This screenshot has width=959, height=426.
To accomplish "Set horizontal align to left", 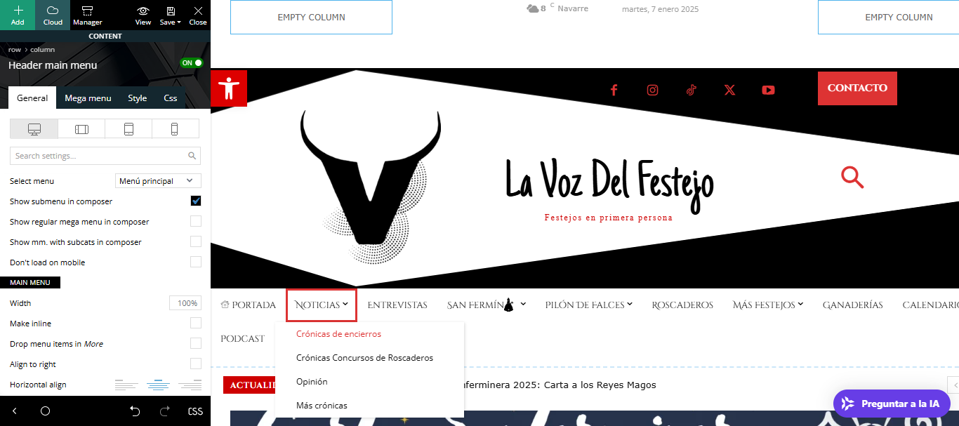I will (126, 385).
